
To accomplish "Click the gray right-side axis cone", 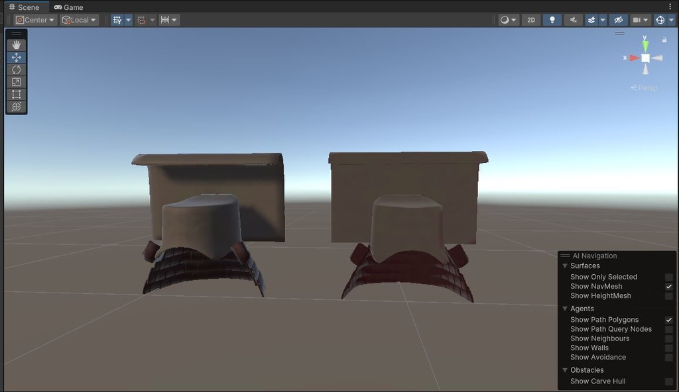I will click(657, 58).
